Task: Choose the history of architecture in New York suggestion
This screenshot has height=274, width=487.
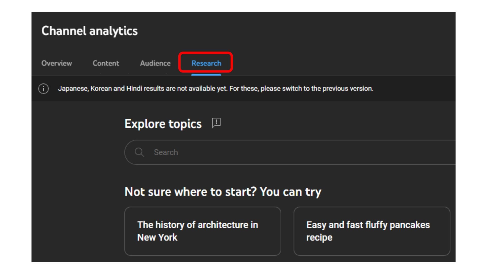Action: (202, 231)
